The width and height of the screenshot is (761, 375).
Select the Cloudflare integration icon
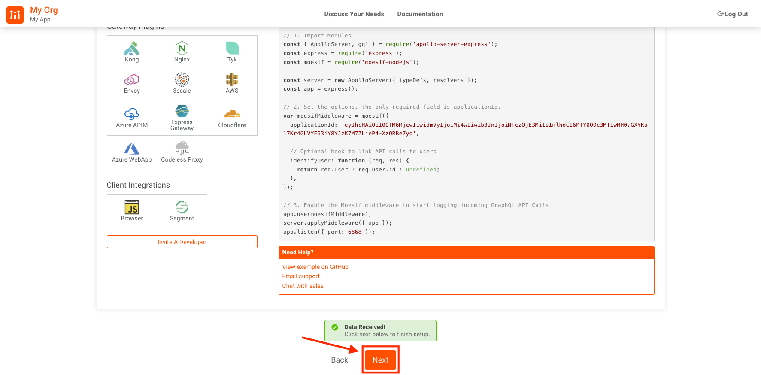point(232,114)
